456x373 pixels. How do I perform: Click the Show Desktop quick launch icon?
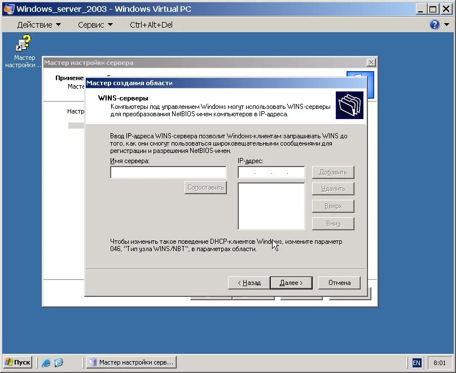59,362
